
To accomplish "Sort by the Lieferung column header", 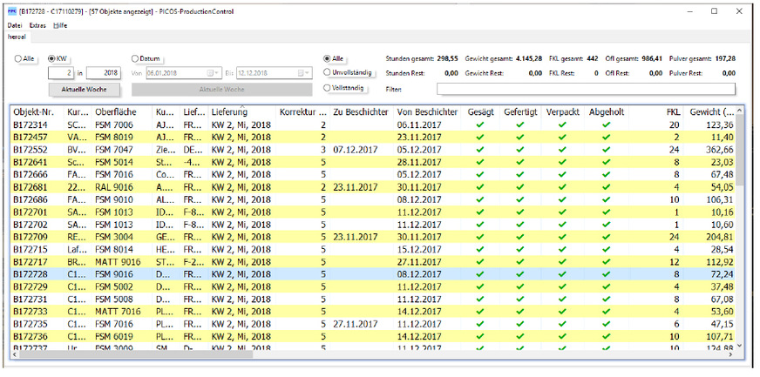I will click(x=228, y=112).
